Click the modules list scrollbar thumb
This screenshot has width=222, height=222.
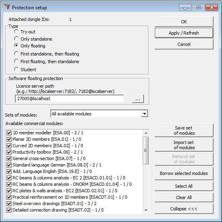(146, 150)
